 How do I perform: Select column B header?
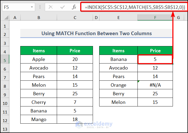click(39, 18)
